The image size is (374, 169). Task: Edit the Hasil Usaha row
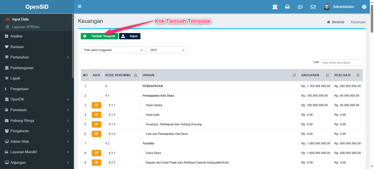[x=96, y=105]
